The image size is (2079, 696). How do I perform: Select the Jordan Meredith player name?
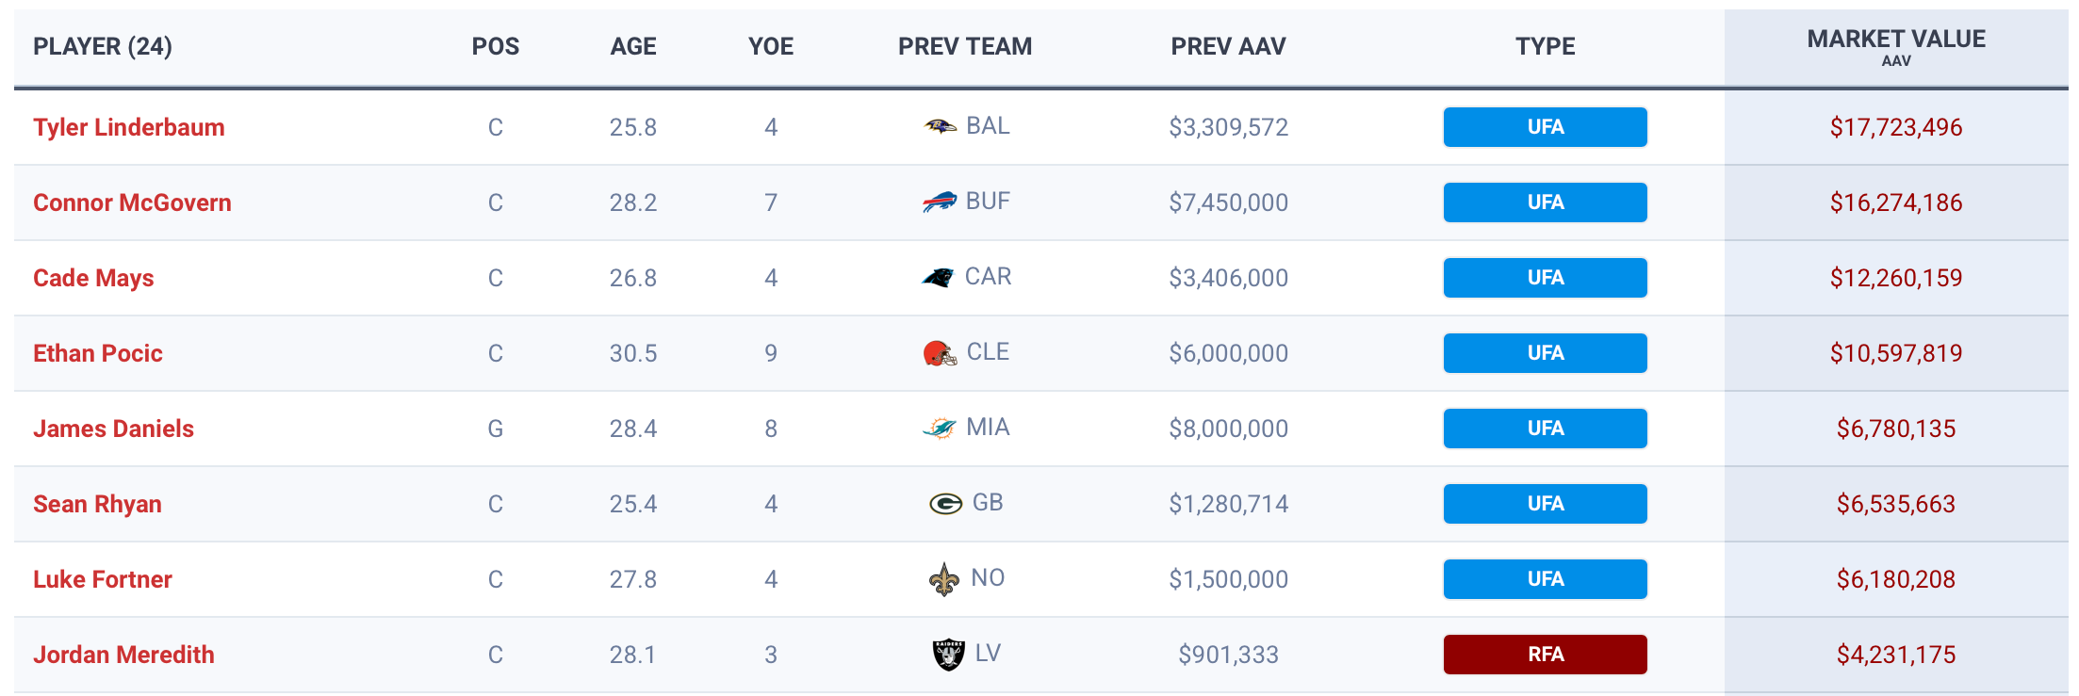123,655
